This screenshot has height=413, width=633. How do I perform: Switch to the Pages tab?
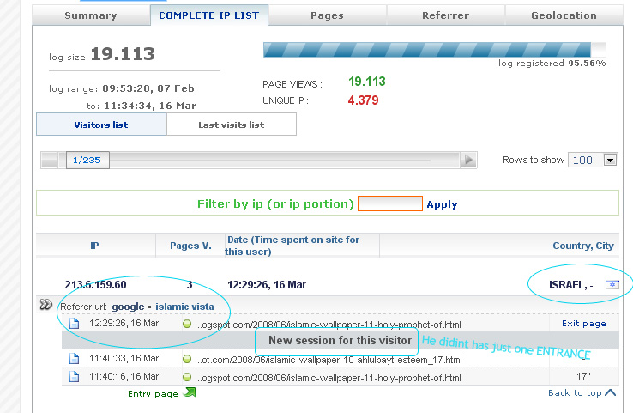[327, 15]
